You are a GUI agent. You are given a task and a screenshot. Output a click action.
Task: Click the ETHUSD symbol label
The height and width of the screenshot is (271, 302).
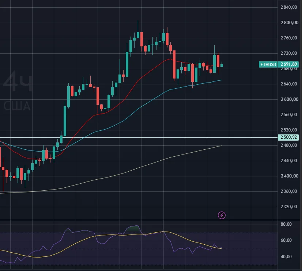(268, 64)
